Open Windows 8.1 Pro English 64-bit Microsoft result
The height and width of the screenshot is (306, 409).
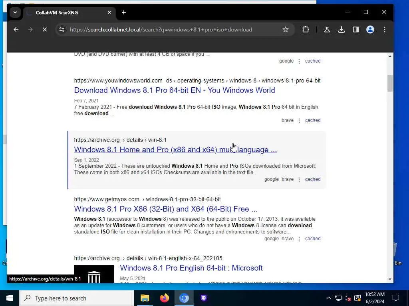191,268
